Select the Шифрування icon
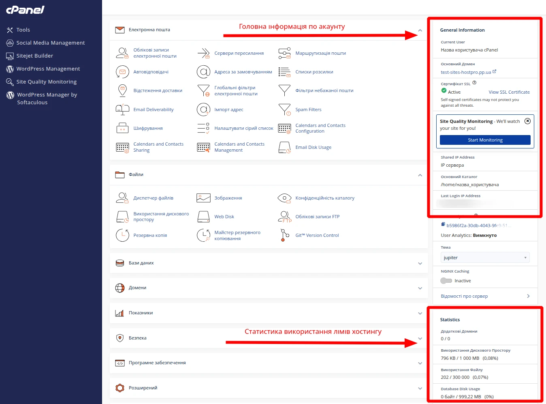Image resolution: width=546 pixels, height=404 pixels. [122, 128]
